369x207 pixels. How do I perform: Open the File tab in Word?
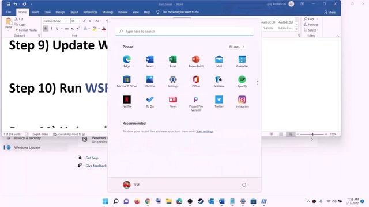[x=9, y=12]
